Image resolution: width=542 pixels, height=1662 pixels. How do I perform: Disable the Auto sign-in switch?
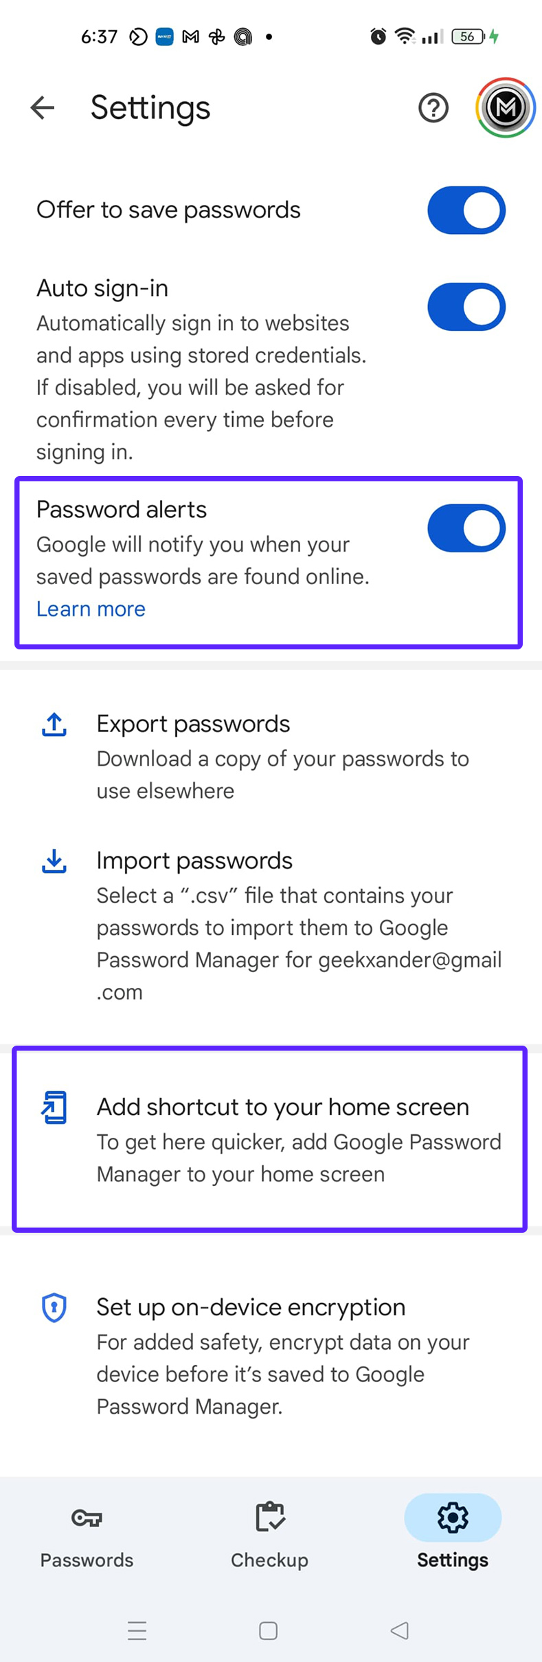[x=466, y=307]
